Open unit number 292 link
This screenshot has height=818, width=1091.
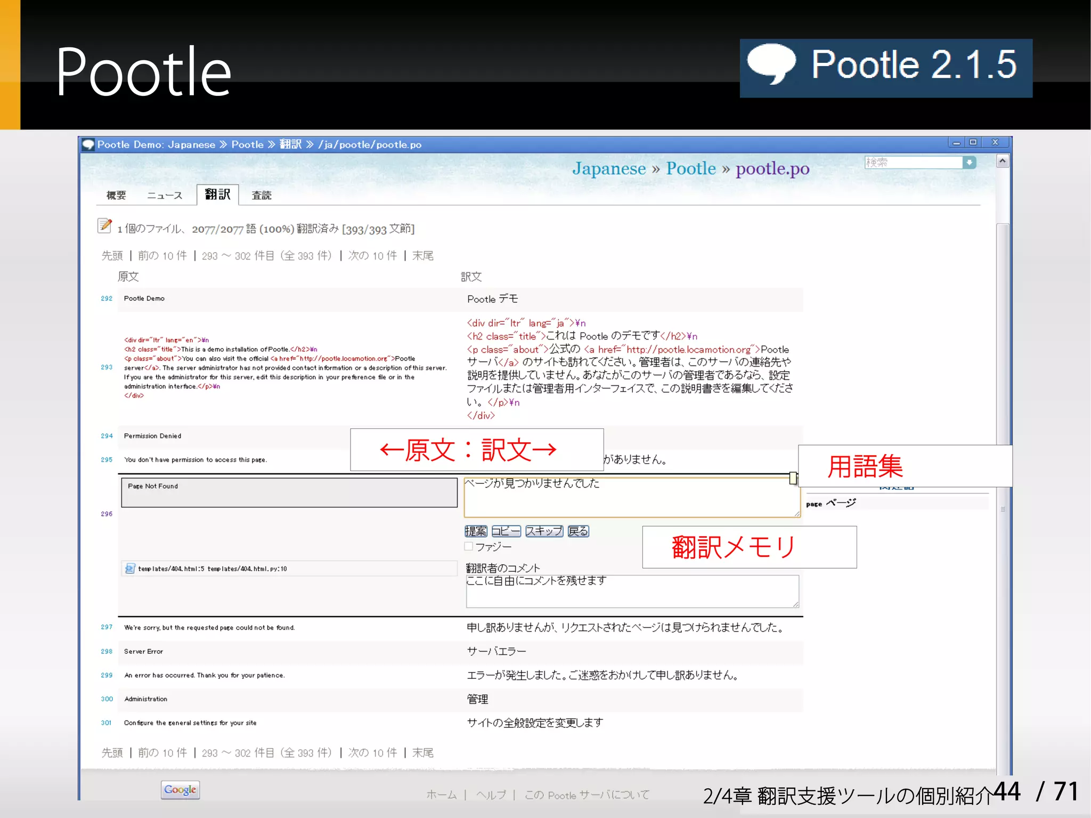click(107, 298)
